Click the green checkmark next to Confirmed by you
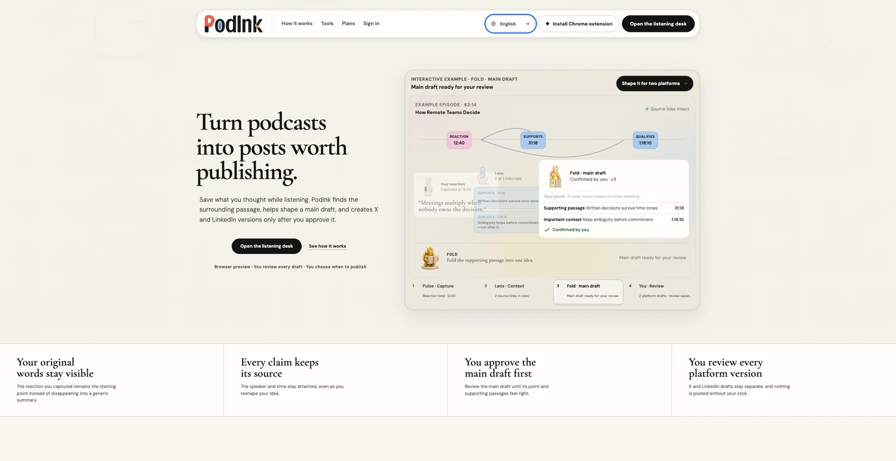896x461 pixels. tap(547, 229)
